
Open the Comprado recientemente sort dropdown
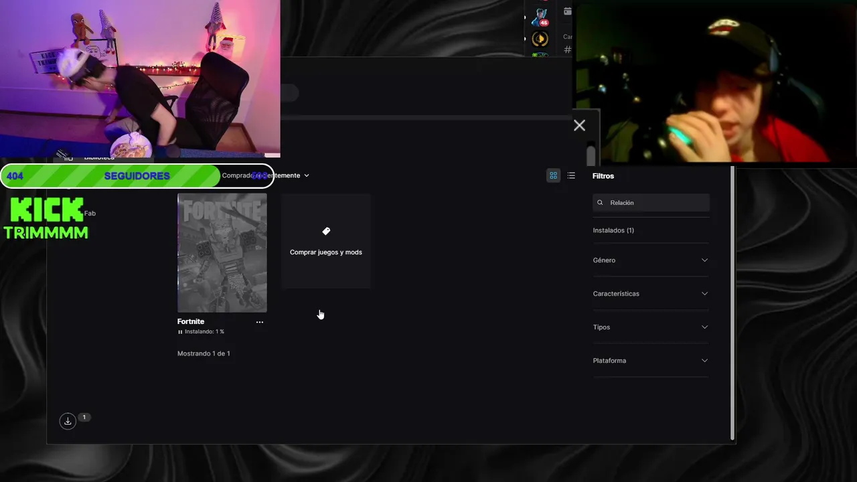click(266, 175)
